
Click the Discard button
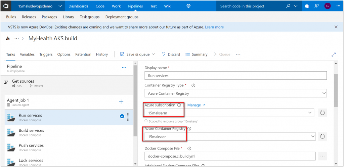coord(171,54)
